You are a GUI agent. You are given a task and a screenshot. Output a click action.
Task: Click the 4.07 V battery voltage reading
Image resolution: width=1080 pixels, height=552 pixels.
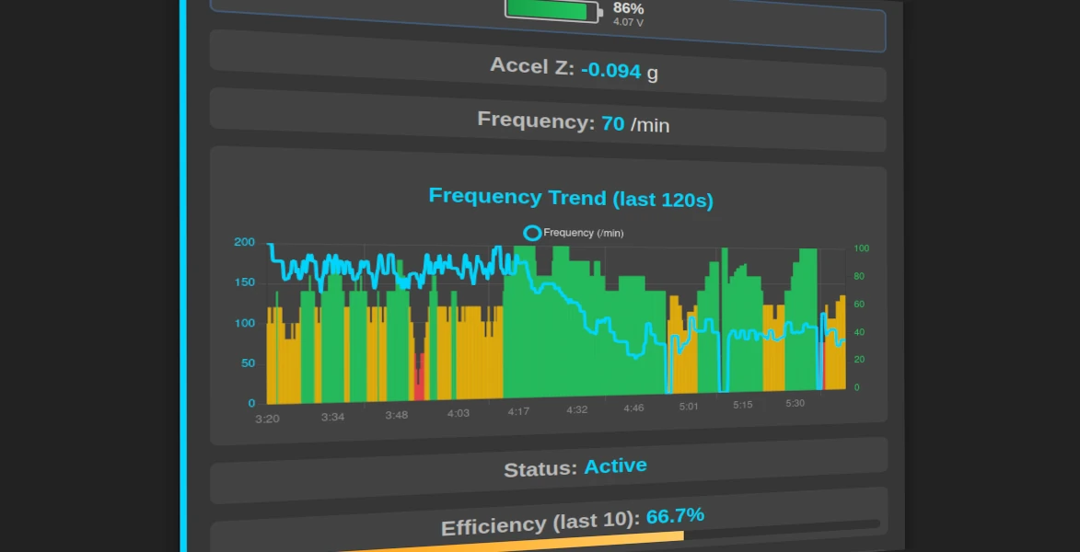[x=628, y=22]
